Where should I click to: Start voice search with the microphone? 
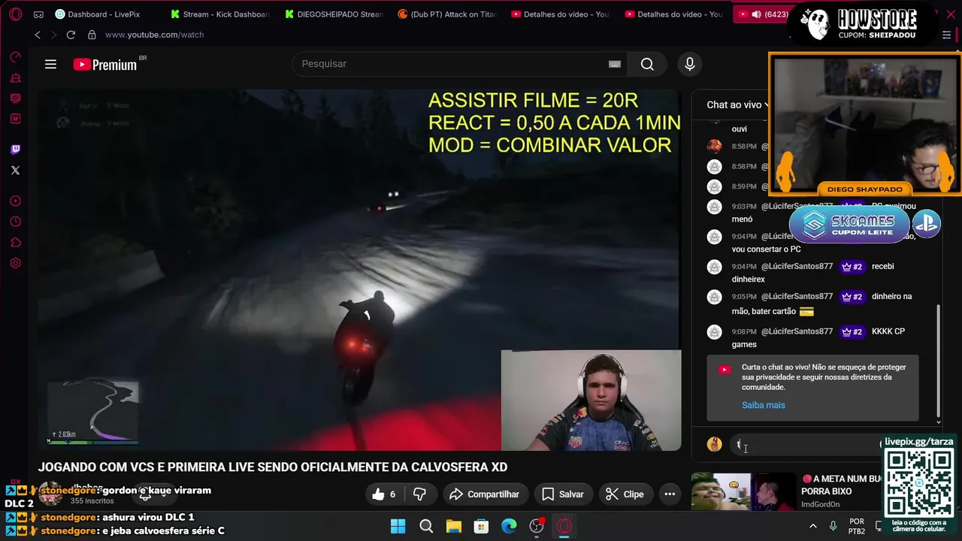[x=690, y=64]
